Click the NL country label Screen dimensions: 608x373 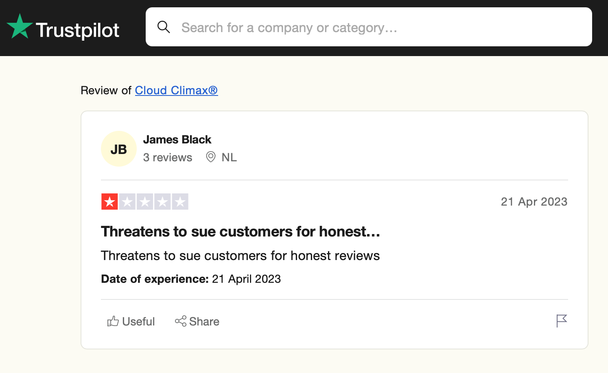229,157
